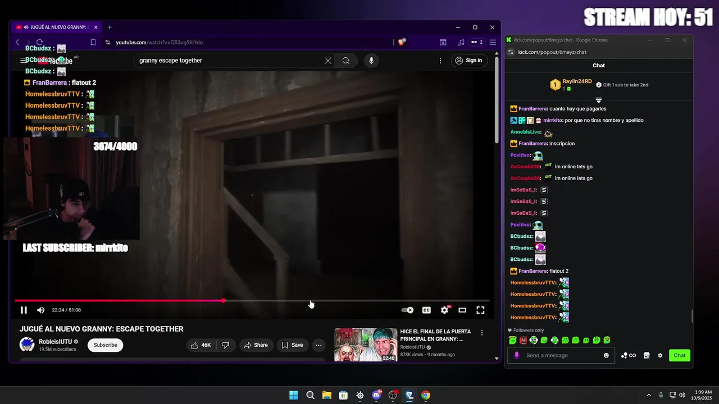Save the video to a playlist
The height and width of the screenshot is (404, 719).
pyautogui.click(x=292, y=345)
